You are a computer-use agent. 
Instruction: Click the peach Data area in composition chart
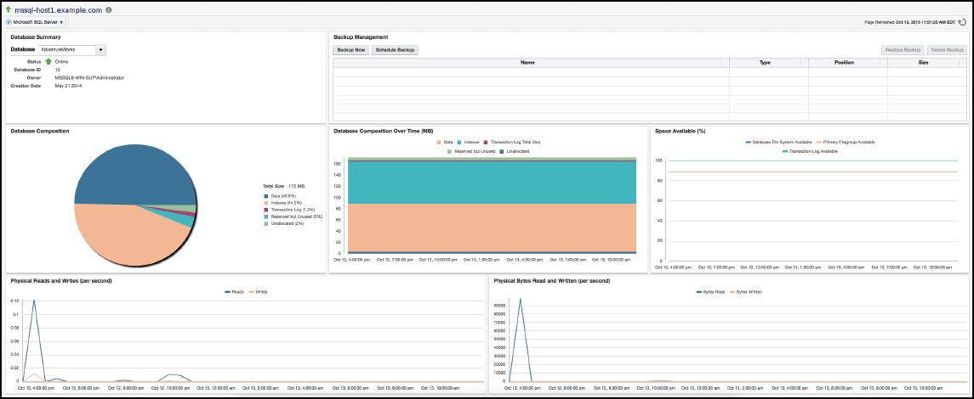(x=492, y=228)
